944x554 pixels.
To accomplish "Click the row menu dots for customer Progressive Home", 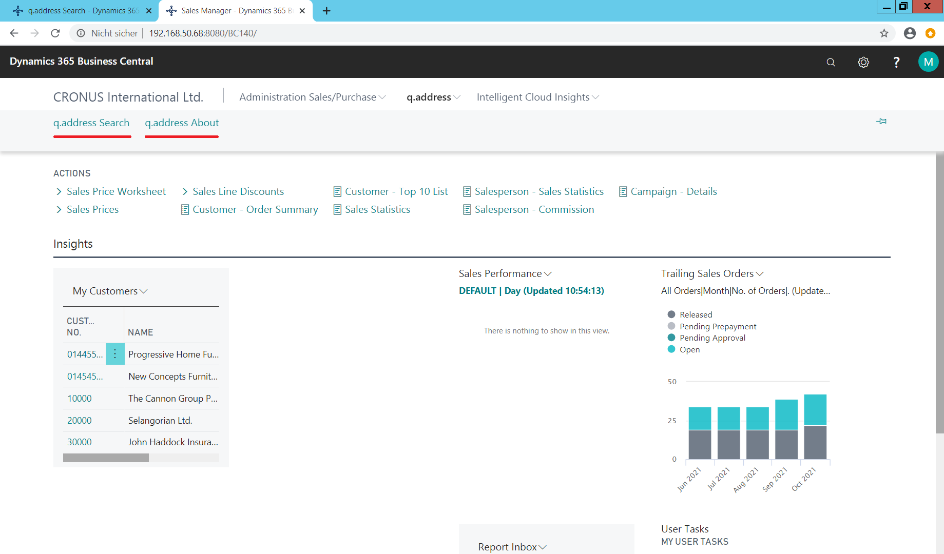I will pos(115,354).
